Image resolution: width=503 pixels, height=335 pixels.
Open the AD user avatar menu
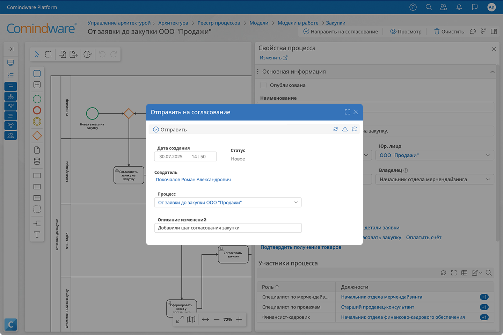coord(491,7)
